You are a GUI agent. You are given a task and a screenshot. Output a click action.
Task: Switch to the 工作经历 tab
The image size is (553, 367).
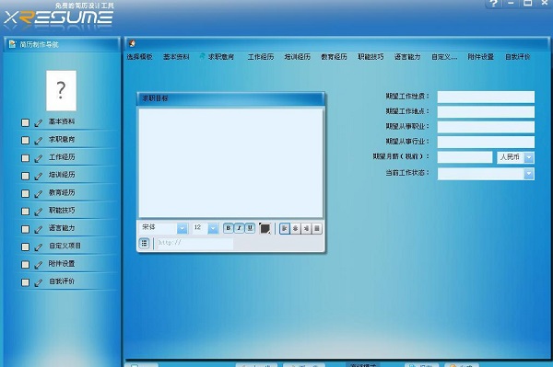(261, 57)
